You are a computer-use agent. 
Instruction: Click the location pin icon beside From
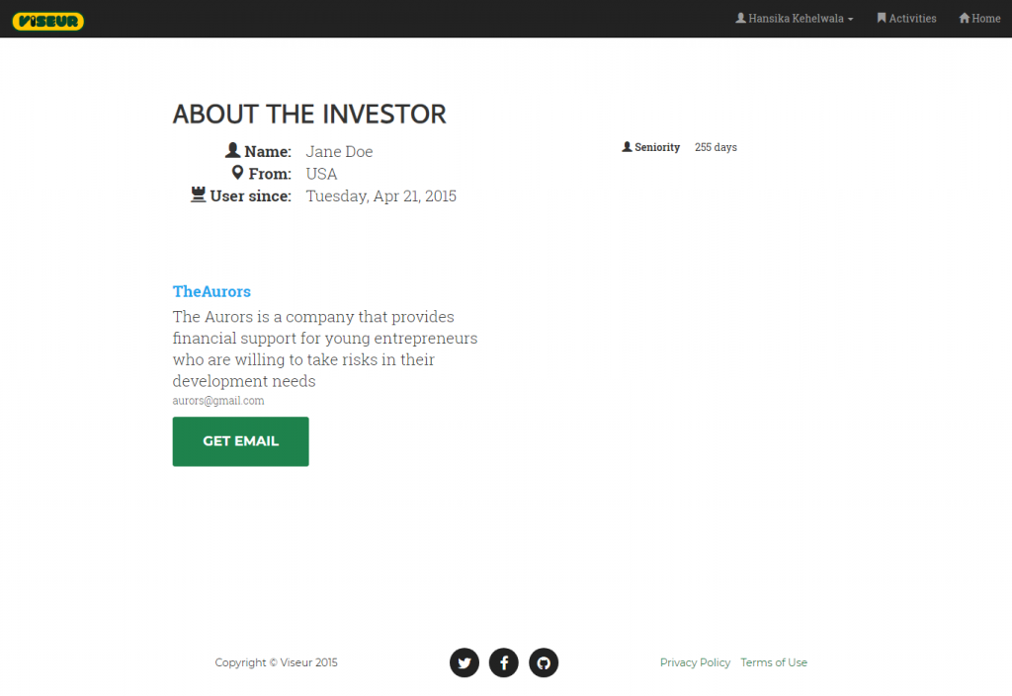pyautogui.click(x=237, y=173)
